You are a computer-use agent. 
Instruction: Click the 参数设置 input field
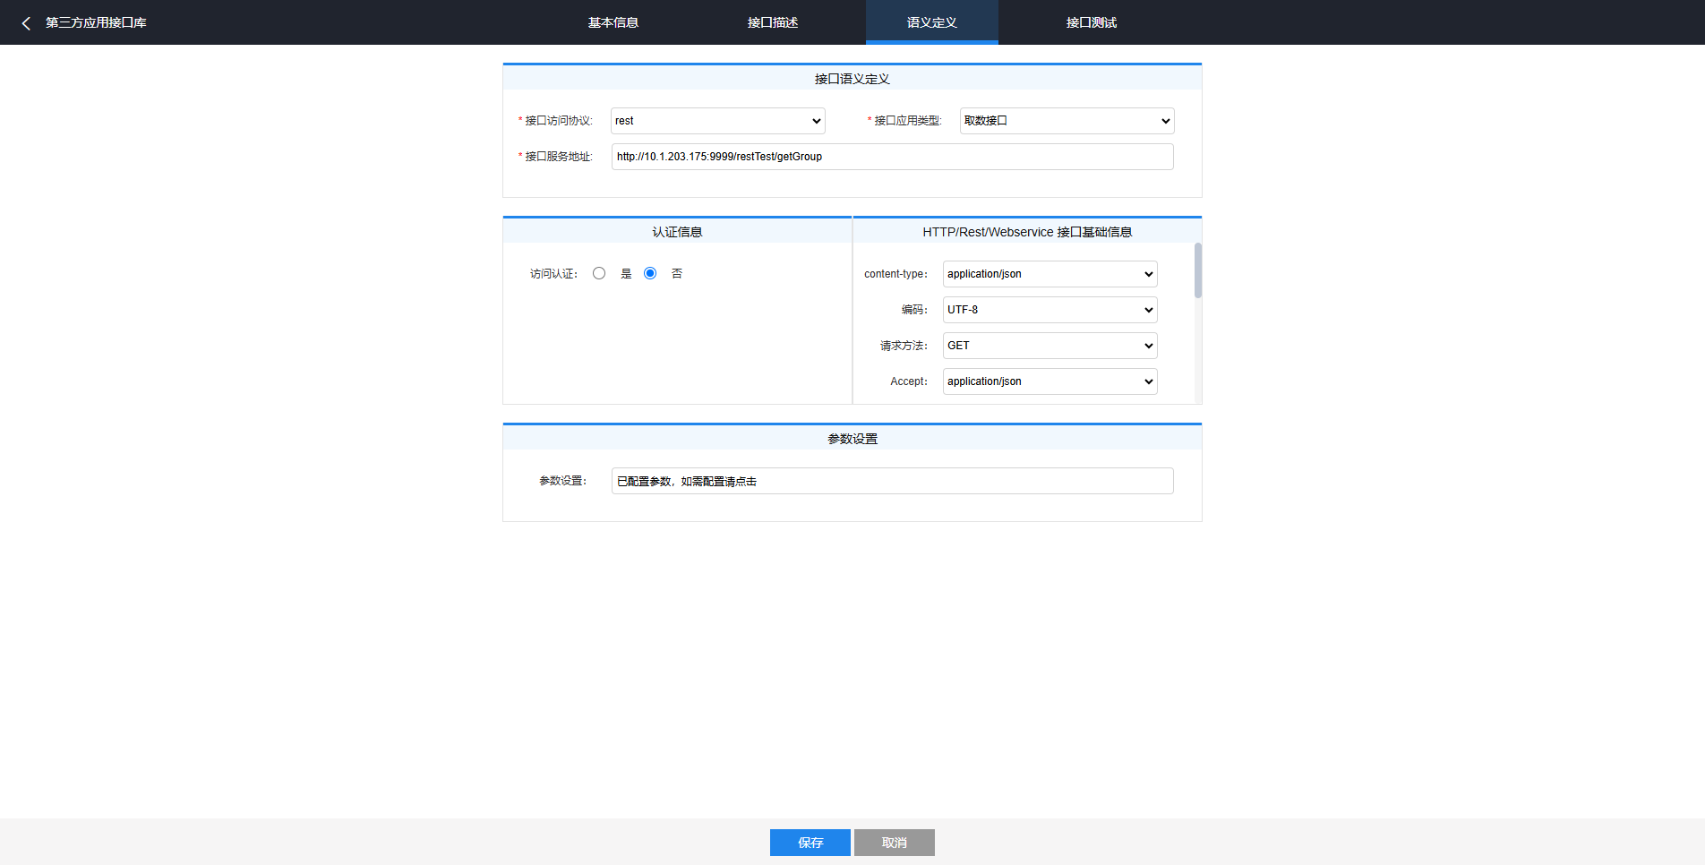(x=892, y=481)
